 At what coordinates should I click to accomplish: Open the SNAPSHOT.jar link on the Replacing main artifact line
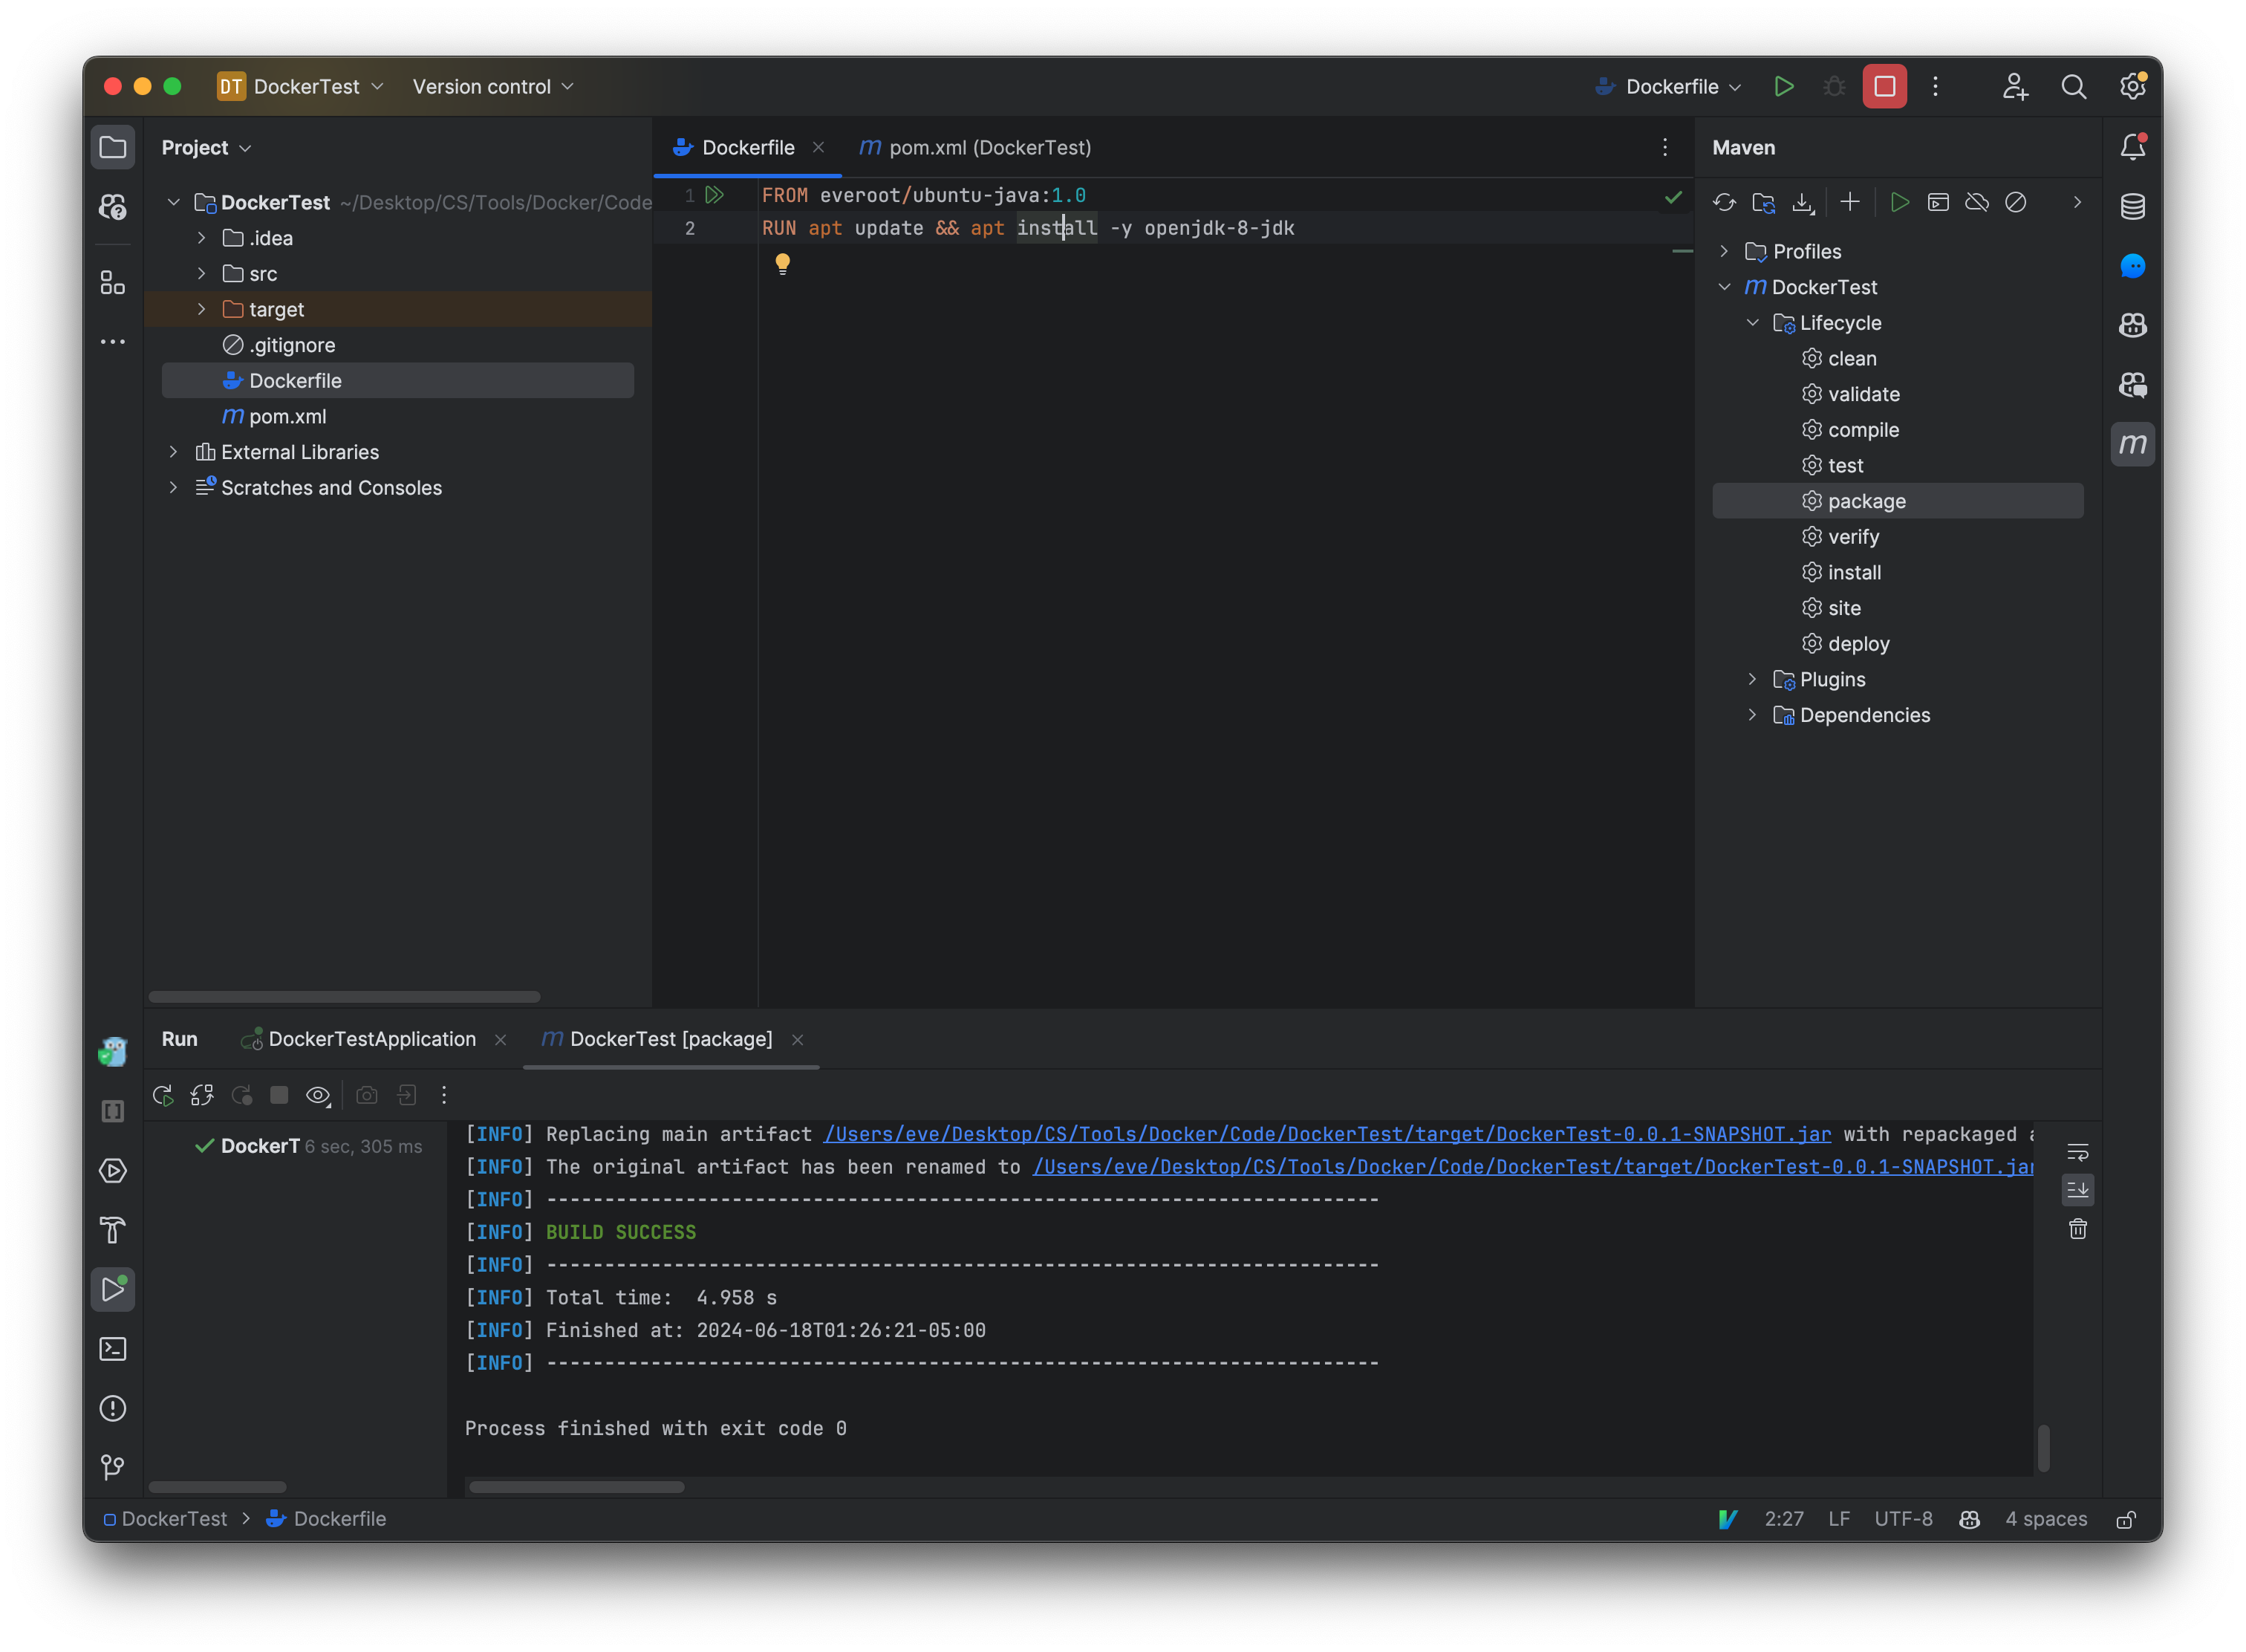[x=1327, y=1134]
